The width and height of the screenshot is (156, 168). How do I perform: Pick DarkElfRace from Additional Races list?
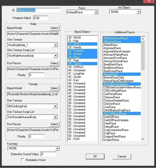[x=111, y=117]
